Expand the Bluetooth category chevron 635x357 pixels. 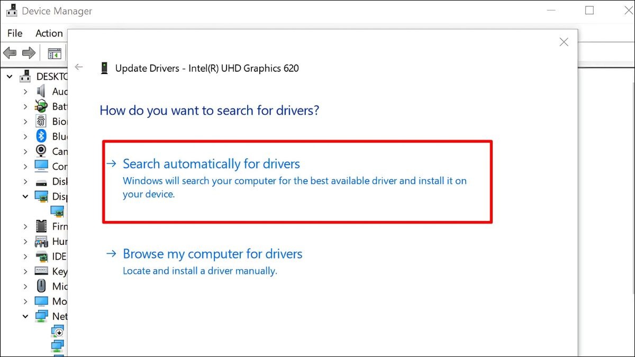[x=25, y=136]
